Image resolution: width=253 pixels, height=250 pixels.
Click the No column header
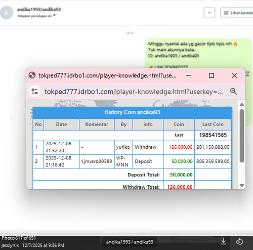(38, 124)
